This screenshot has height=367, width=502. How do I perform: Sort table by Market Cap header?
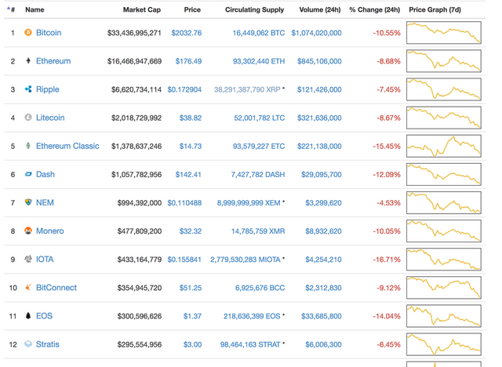[142, 9]
